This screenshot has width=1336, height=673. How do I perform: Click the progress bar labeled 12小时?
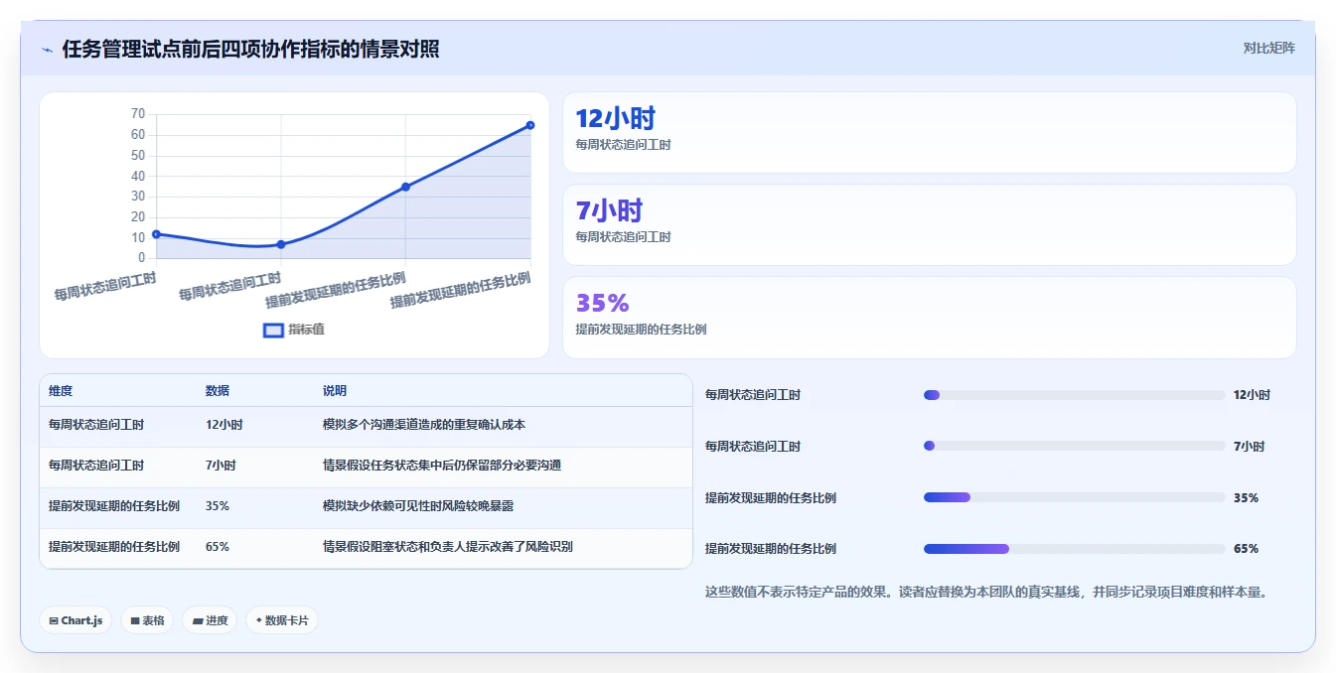click(x=1074, y=395)
